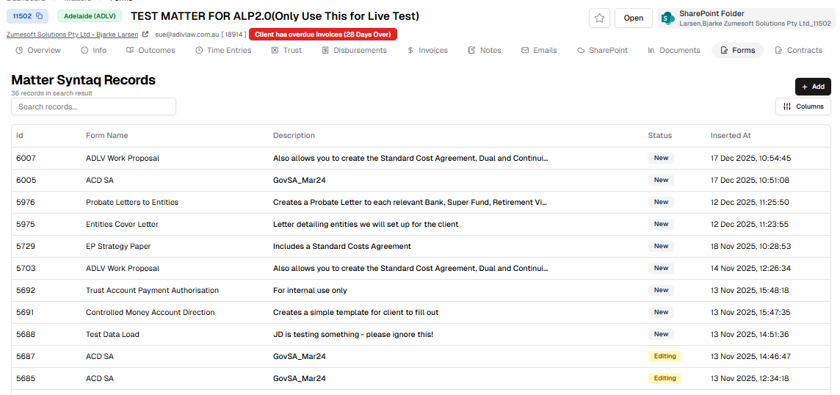The width and height of the screenshot is (840, 395).
Task: Open the SharePoint Folder icon link
Action: (668, 18)
